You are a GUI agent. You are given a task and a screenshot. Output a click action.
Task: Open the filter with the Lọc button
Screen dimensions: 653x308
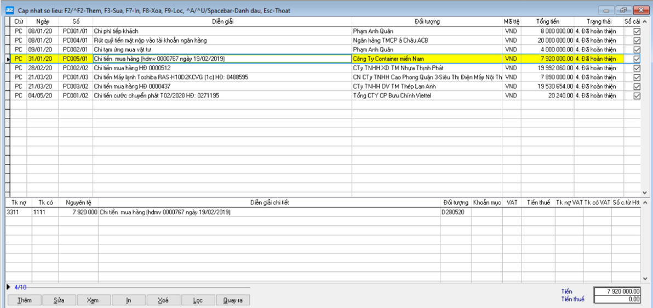198,300
